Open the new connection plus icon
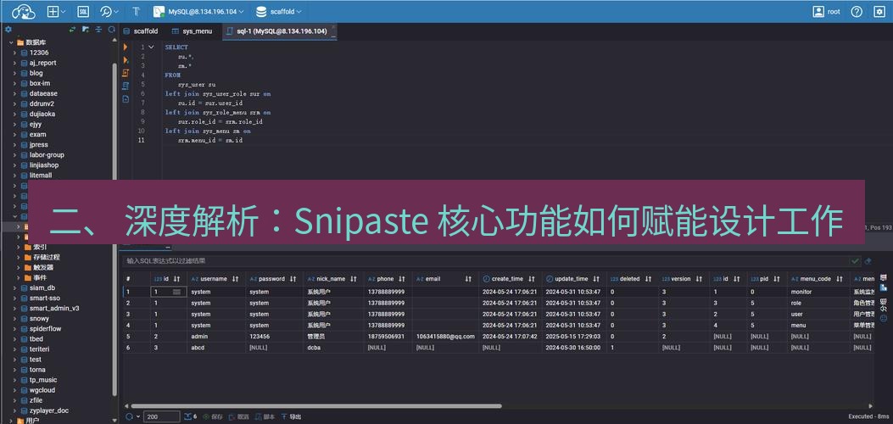Screen dimensions: 893x424 pyautogui.click(x=53, y=11)
